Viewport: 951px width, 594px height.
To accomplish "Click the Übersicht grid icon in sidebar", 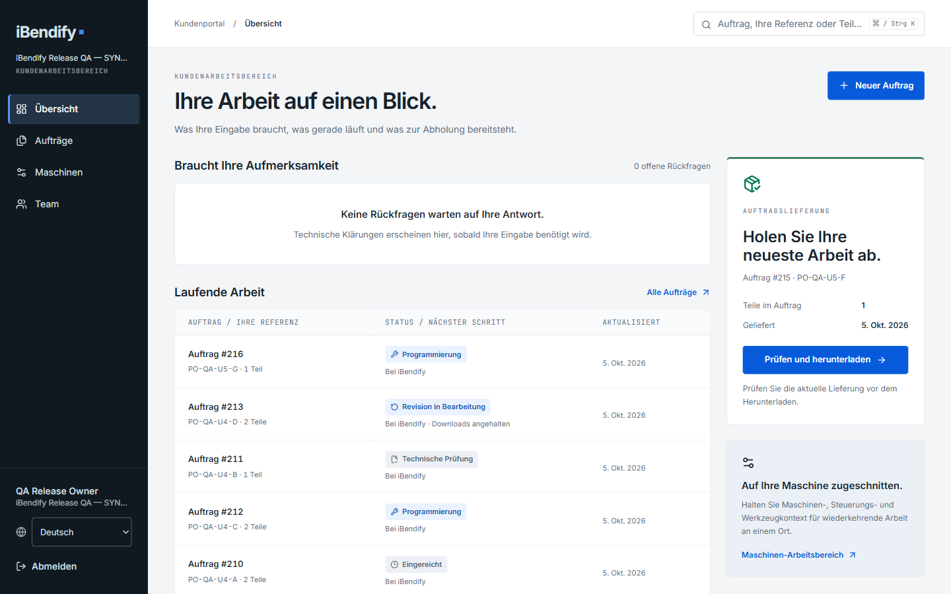I will coord(22,109).
